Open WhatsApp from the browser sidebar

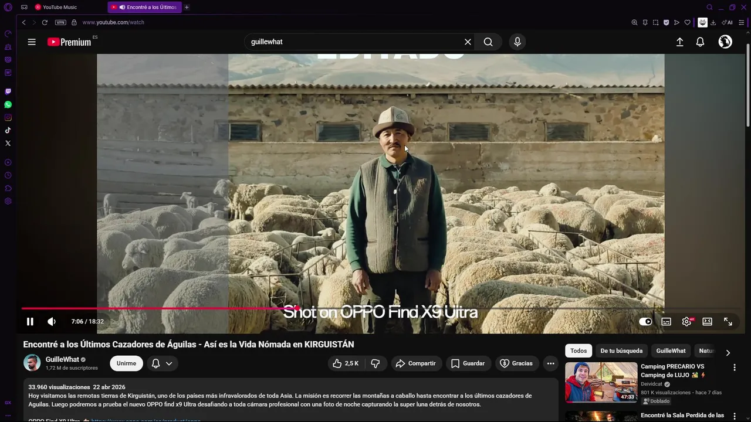[8, 104]
